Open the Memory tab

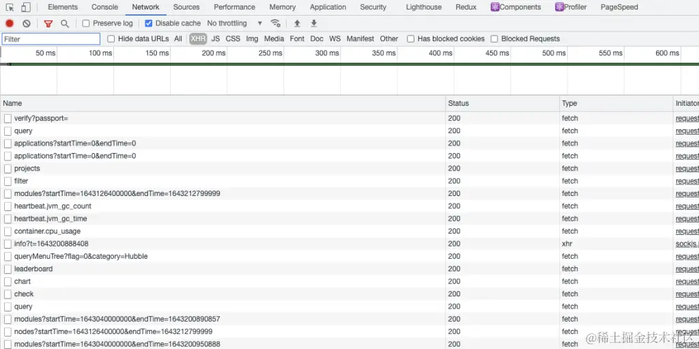click(283, 7)
